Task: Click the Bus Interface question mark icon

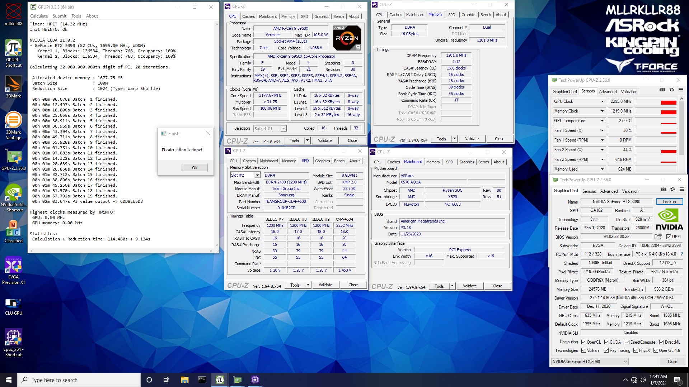Action: point(682,254)
